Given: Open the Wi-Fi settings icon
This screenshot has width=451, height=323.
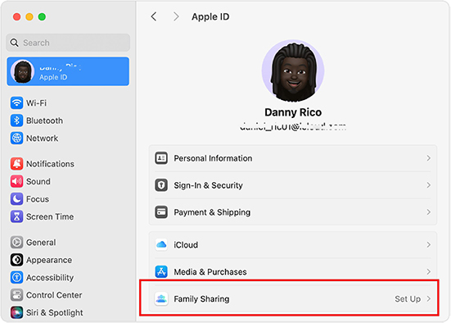Looking at the screenshot, I should [16, 102].
